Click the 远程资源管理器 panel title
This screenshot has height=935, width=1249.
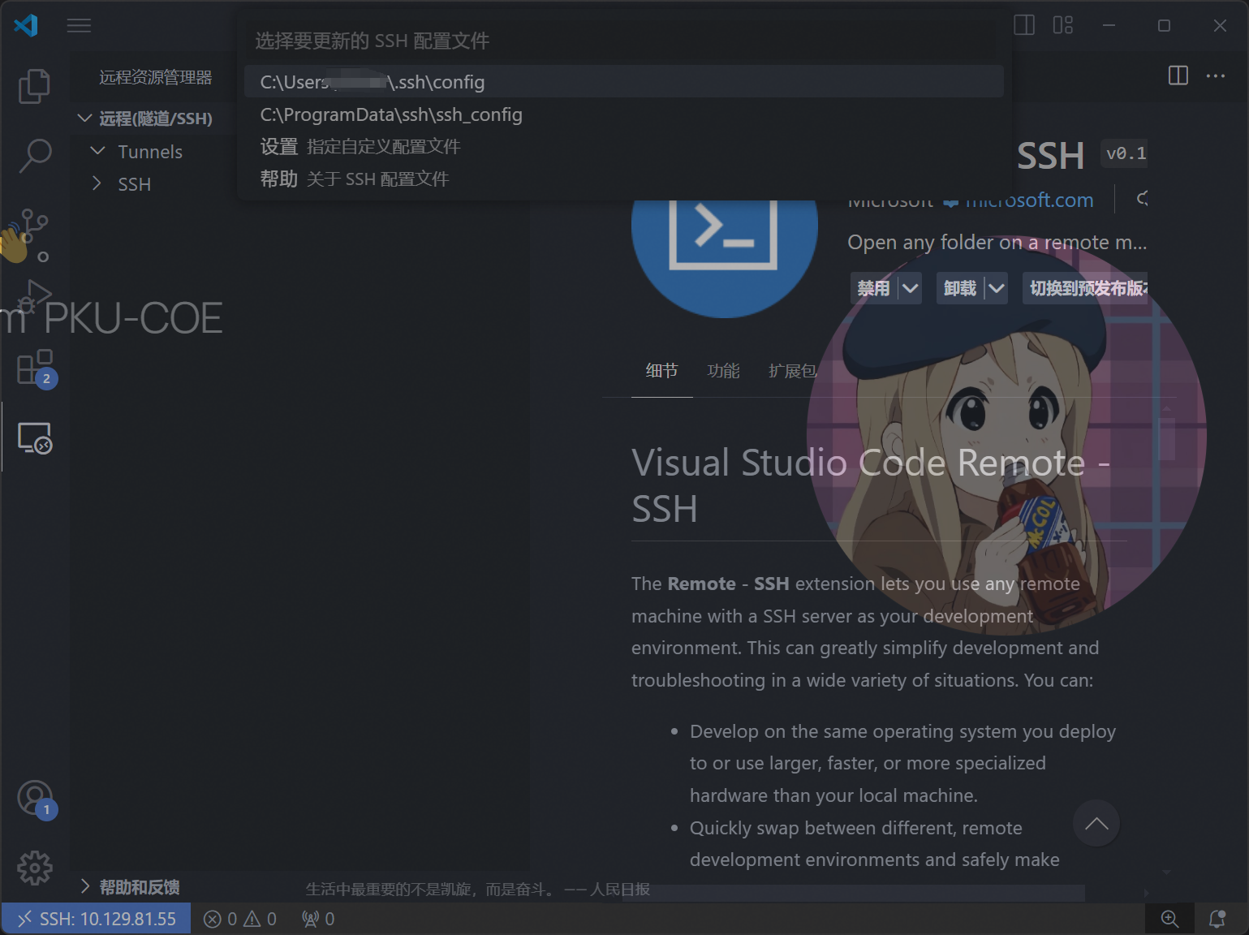point(156,77)
